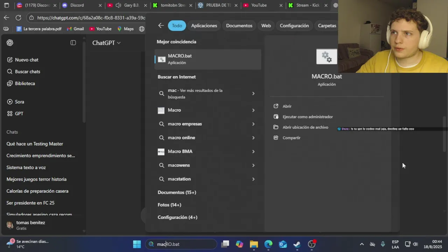
Task: Click search icon beside 'macro empresas'
Action: (161, 124)
